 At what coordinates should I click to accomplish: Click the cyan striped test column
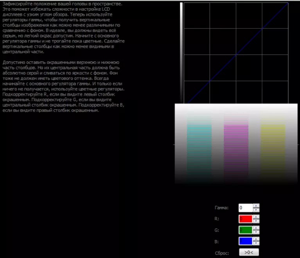199,145
